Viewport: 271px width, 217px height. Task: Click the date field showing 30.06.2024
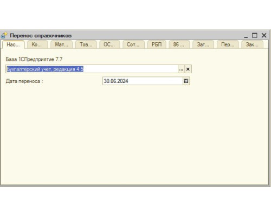143,81
